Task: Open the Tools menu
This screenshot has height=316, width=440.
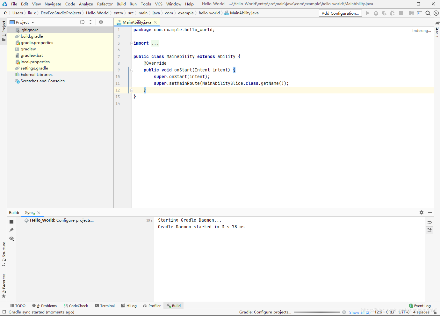Action: coord(146,4)
